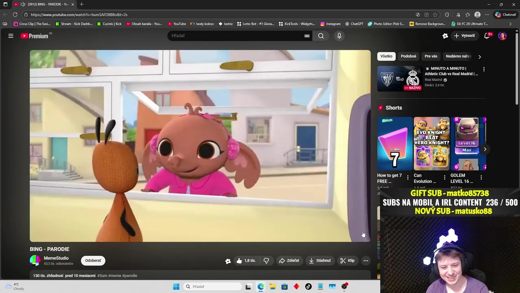Open options for 'Can Evolution' short
Viewport: 520px width, 293px height.
pos(444,177)
